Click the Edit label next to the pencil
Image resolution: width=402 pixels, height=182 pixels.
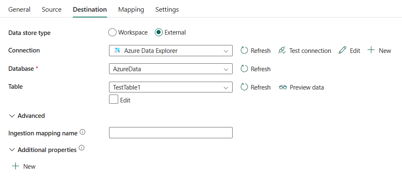point(355,51)
